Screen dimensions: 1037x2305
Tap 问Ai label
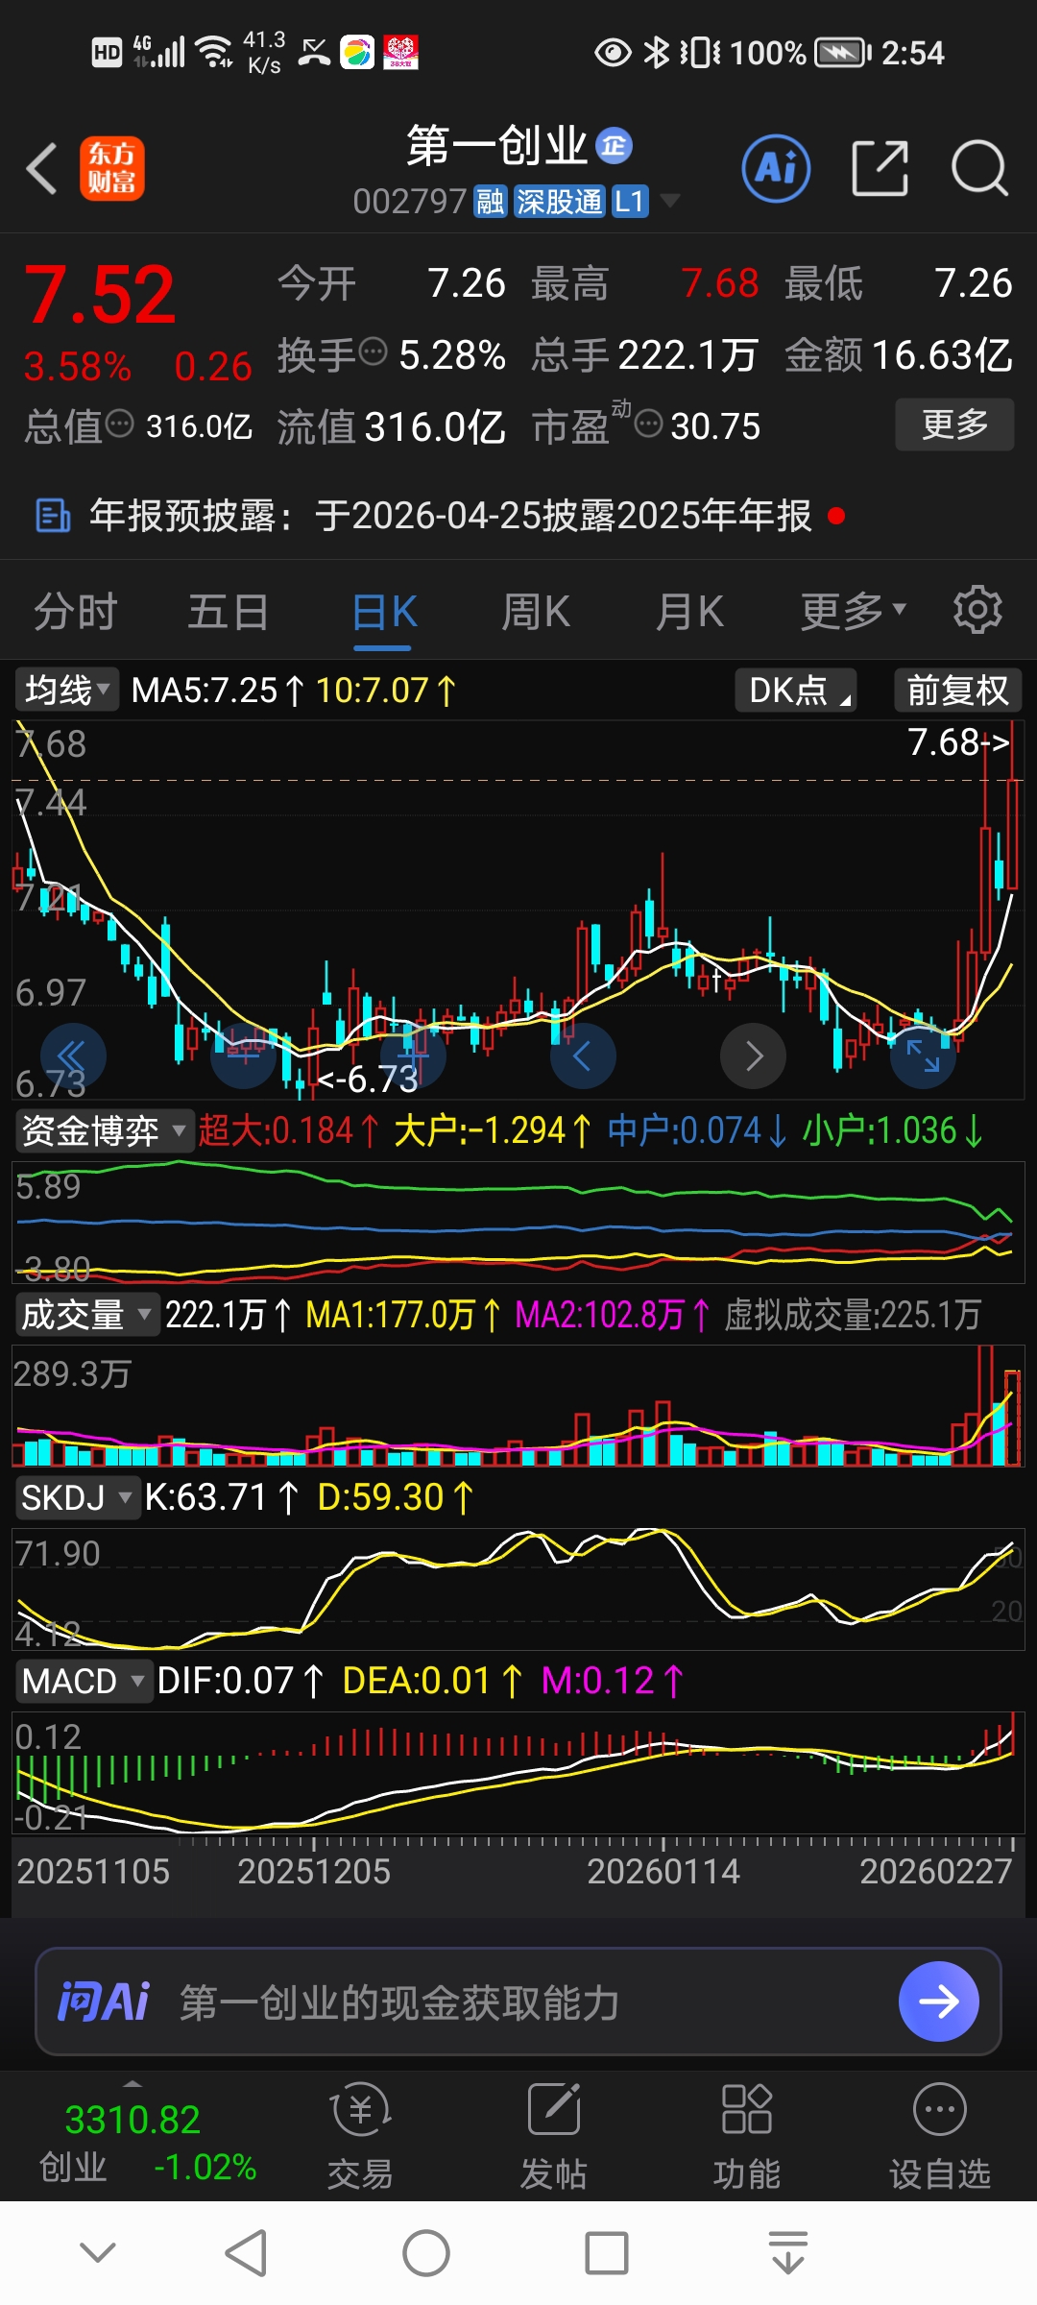point(104,2002)
